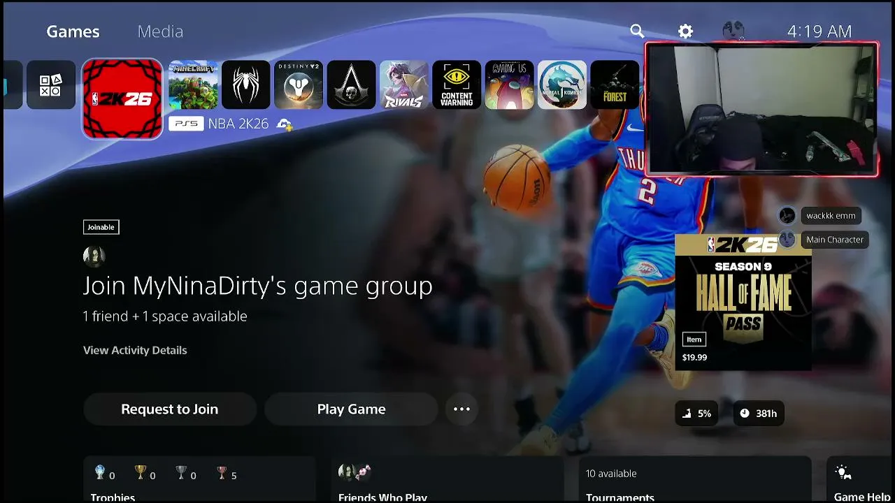The image size is (895, 503).
Task: Click the friend avatars above Friends Who Play
Action: (355, 473)
